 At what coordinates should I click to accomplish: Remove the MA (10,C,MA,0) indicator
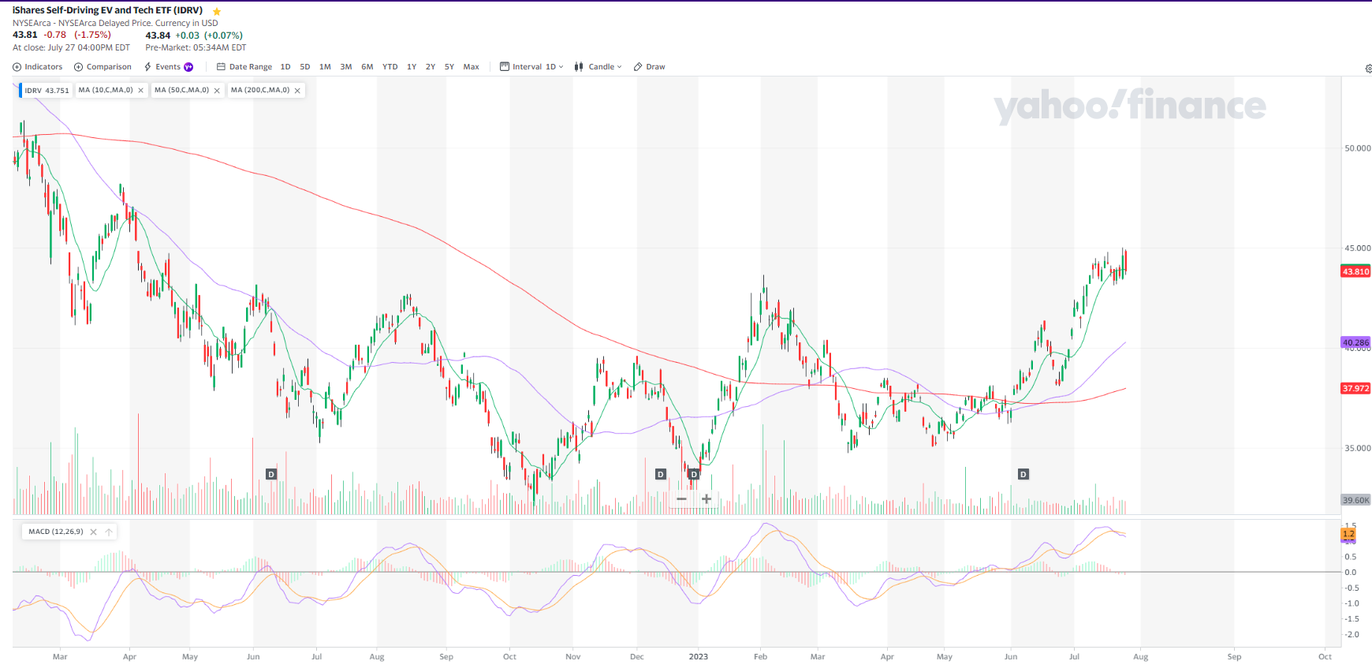click(141, 91)
